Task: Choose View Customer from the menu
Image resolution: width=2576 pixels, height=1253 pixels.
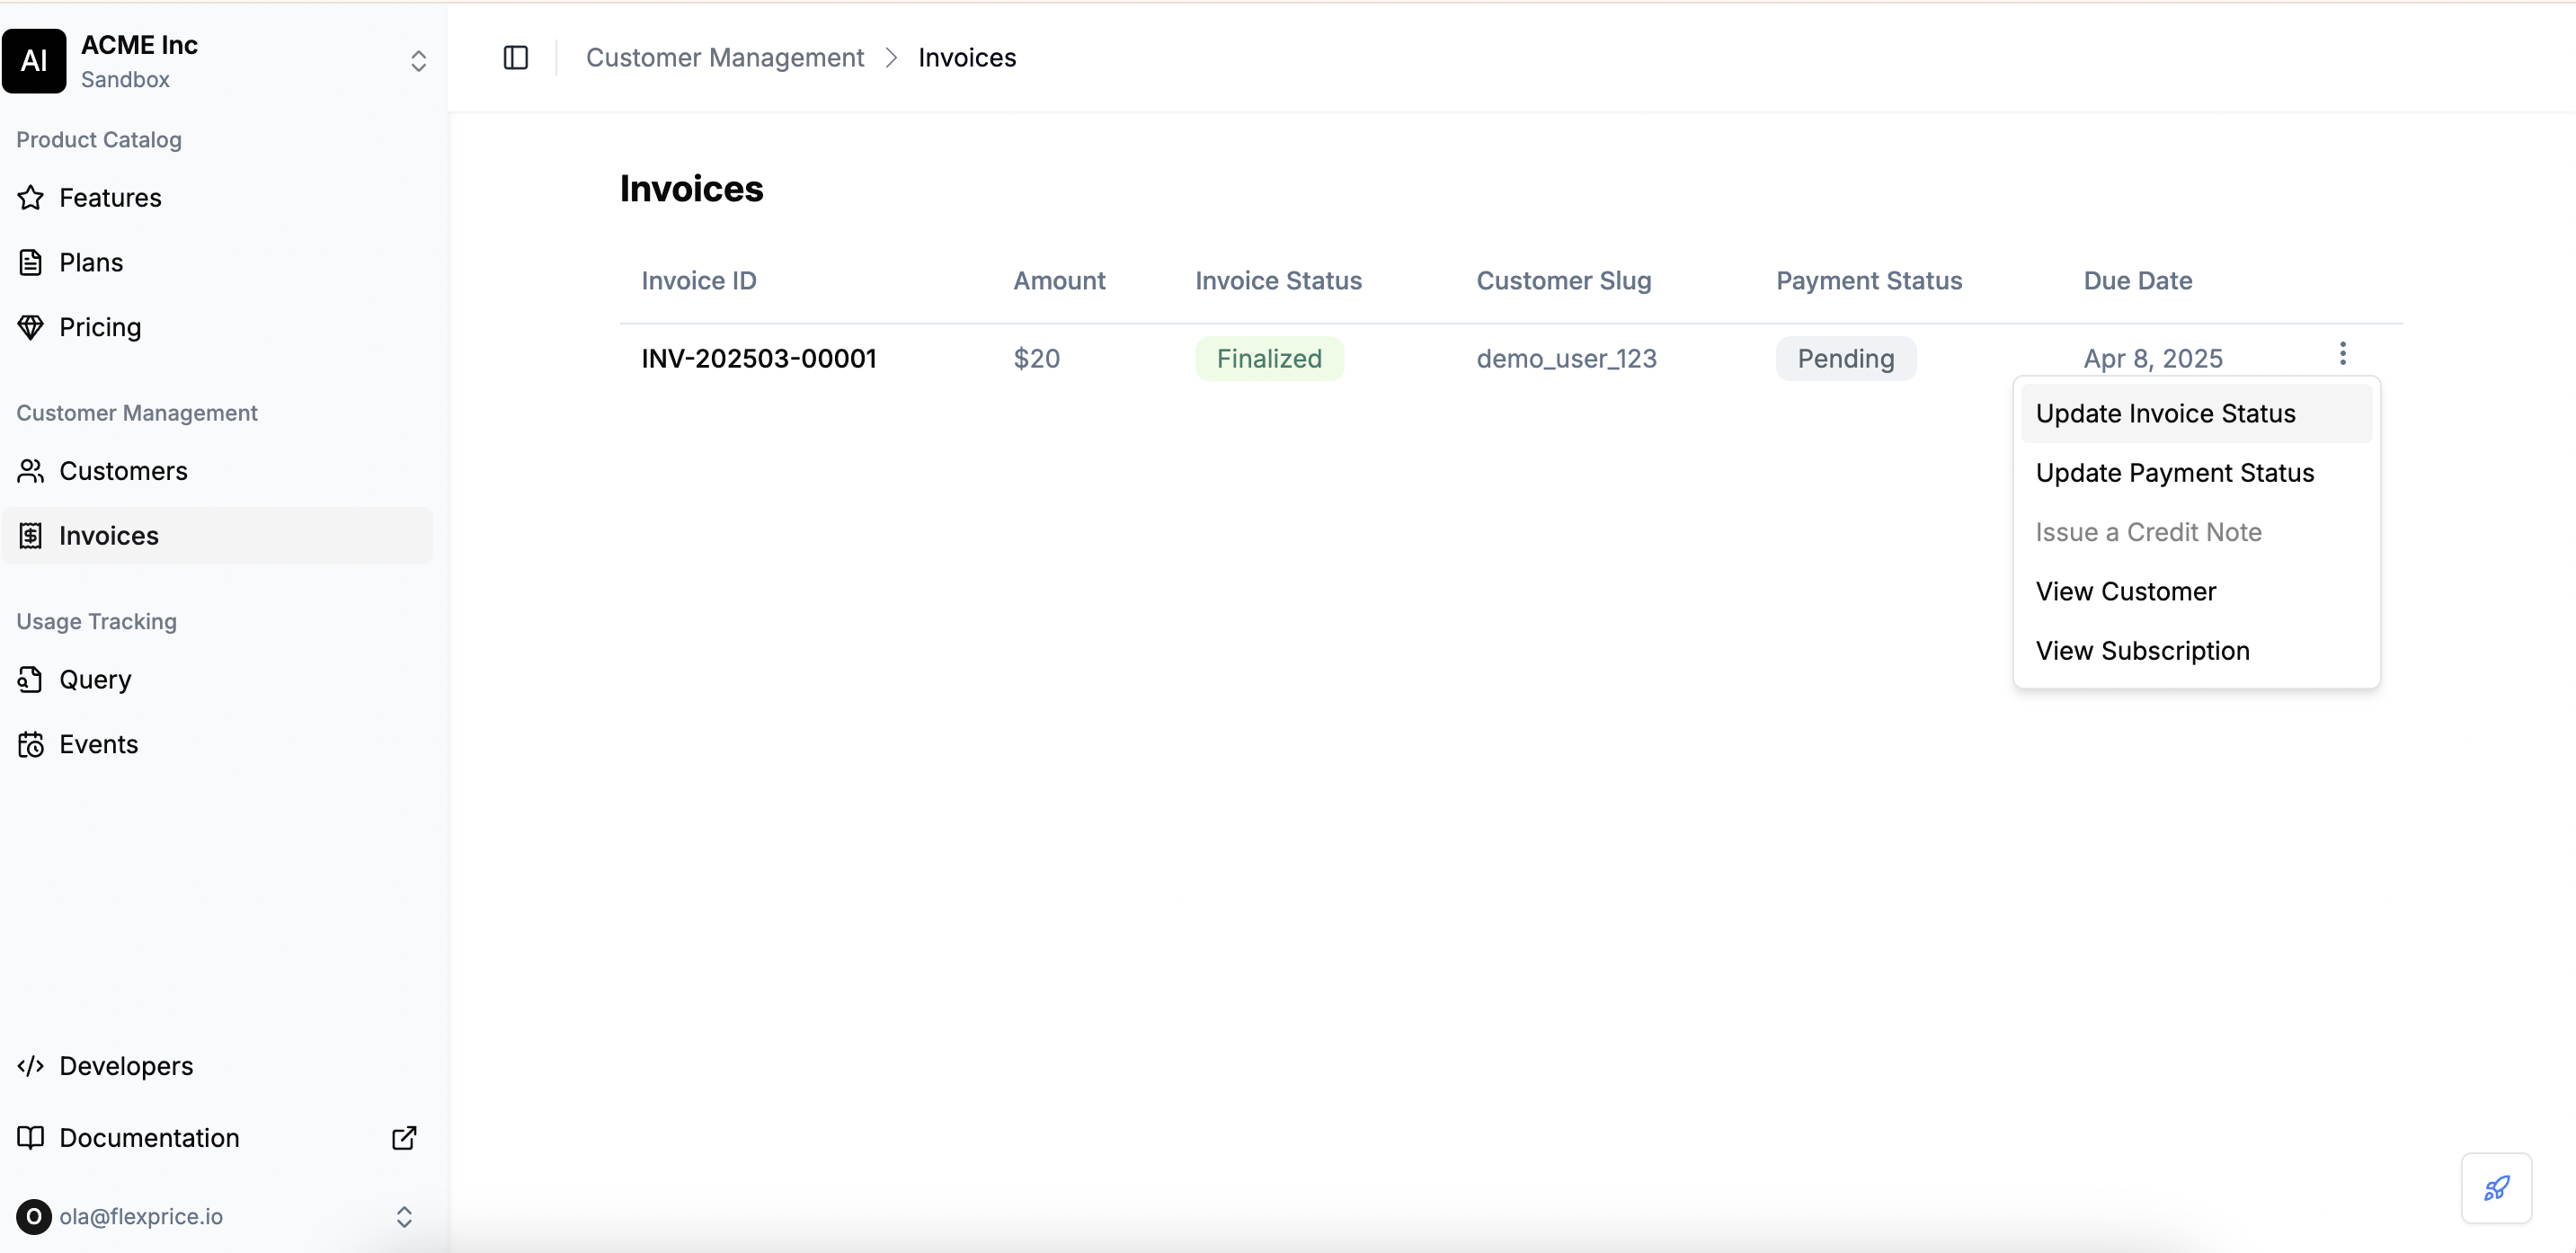Action: click(2125, 592)
